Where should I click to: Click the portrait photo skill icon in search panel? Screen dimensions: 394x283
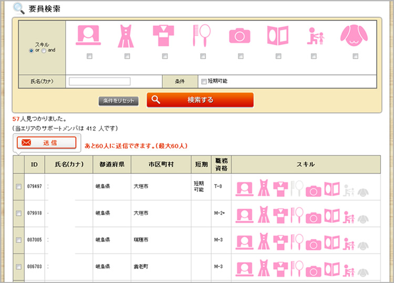click(88, 35)
